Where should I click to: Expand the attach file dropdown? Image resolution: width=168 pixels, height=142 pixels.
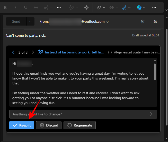click(104, 7)
